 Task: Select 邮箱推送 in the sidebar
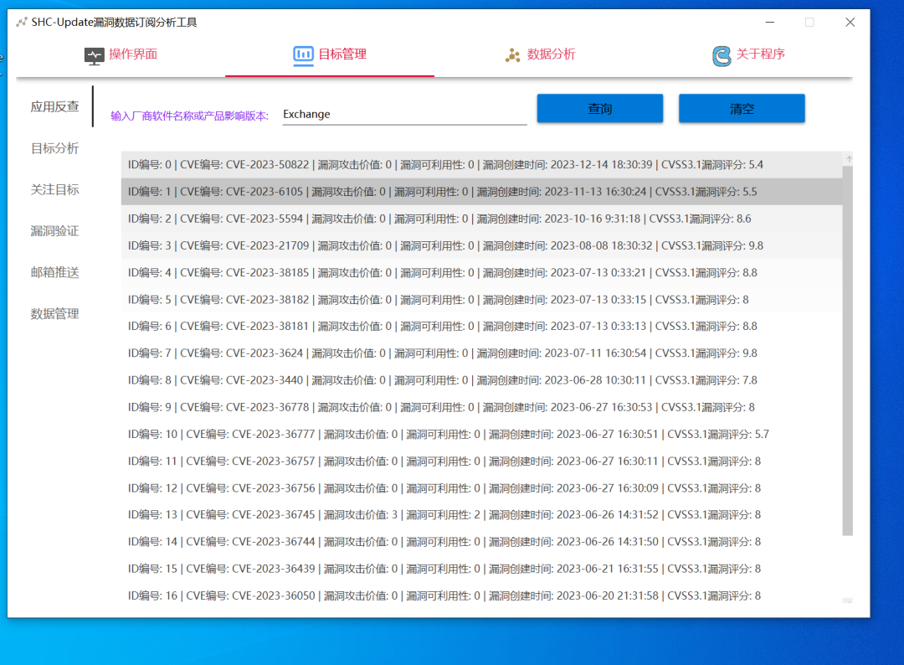(54, 272)
